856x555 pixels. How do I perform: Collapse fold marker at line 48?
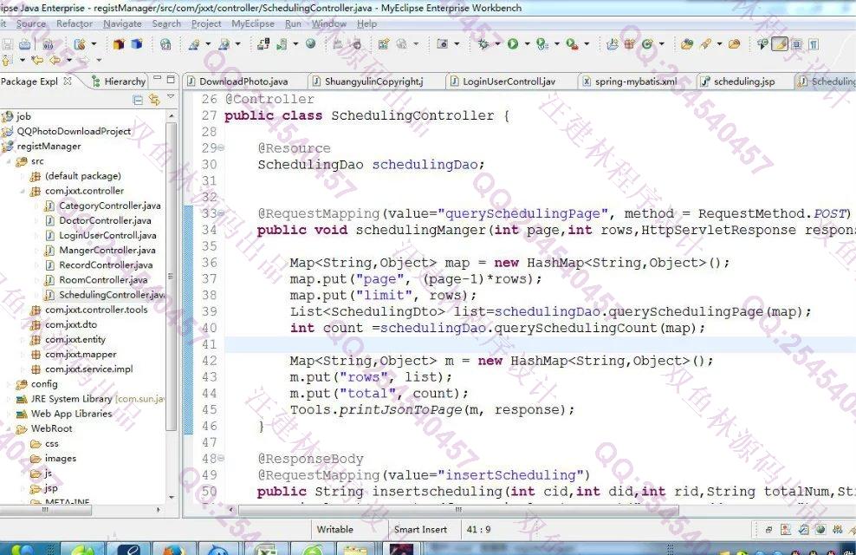coord(221,459)
